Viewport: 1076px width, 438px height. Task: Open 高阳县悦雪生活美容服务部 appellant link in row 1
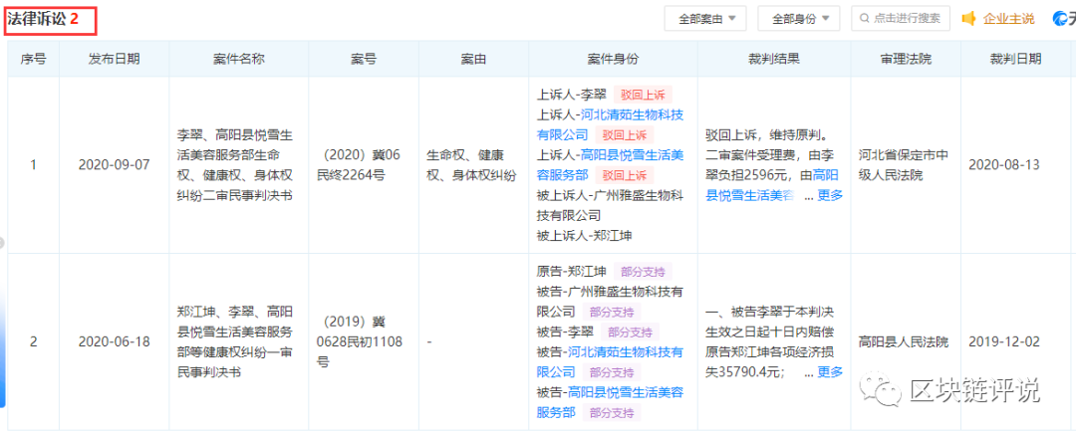[x=610, y=164]
